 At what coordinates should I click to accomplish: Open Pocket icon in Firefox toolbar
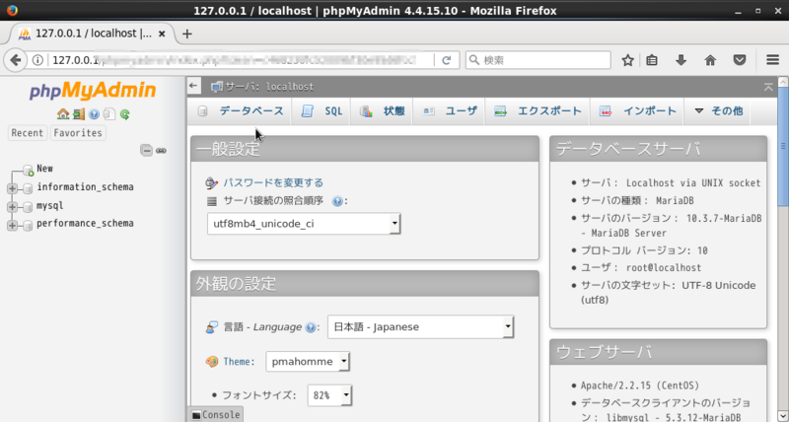[739, 60]
